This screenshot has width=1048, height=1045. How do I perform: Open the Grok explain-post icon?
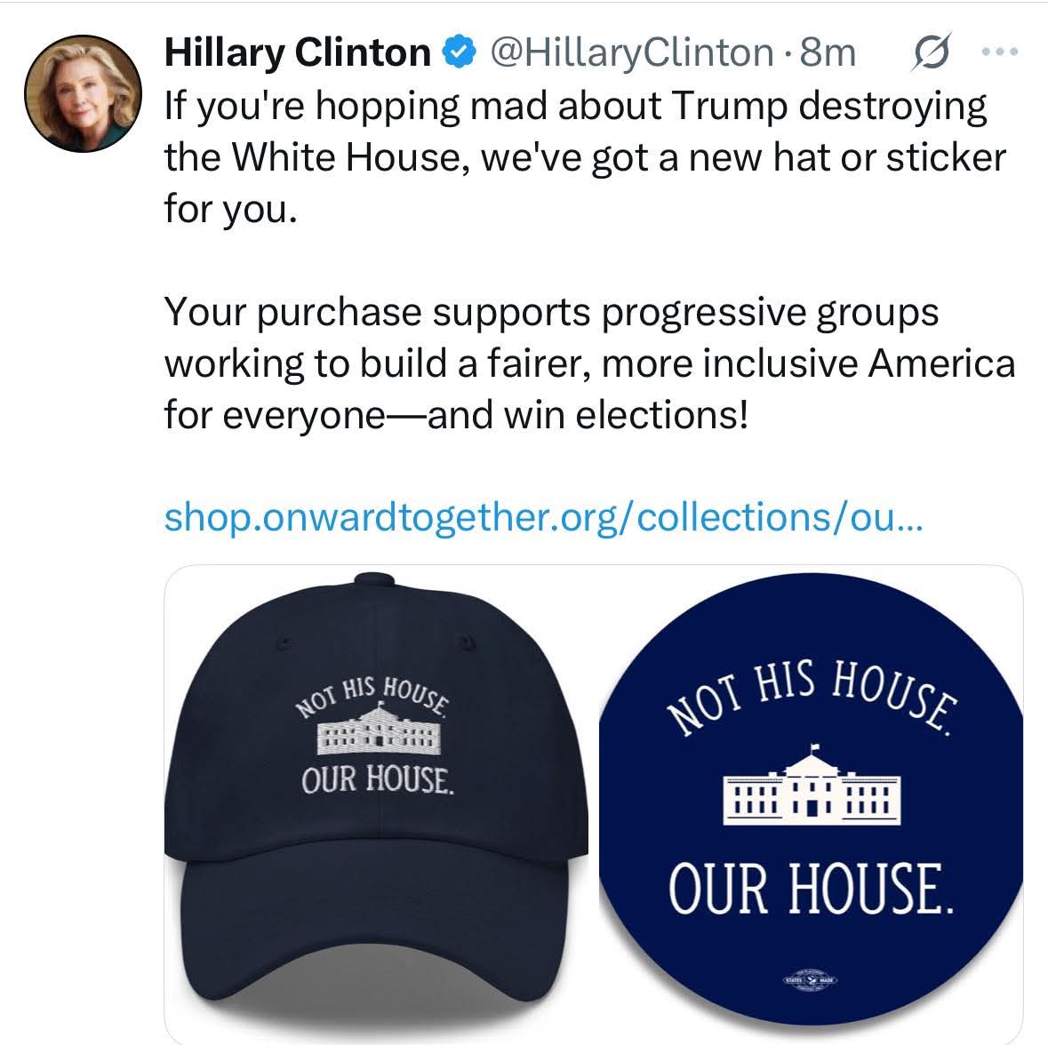click(931, 52)
